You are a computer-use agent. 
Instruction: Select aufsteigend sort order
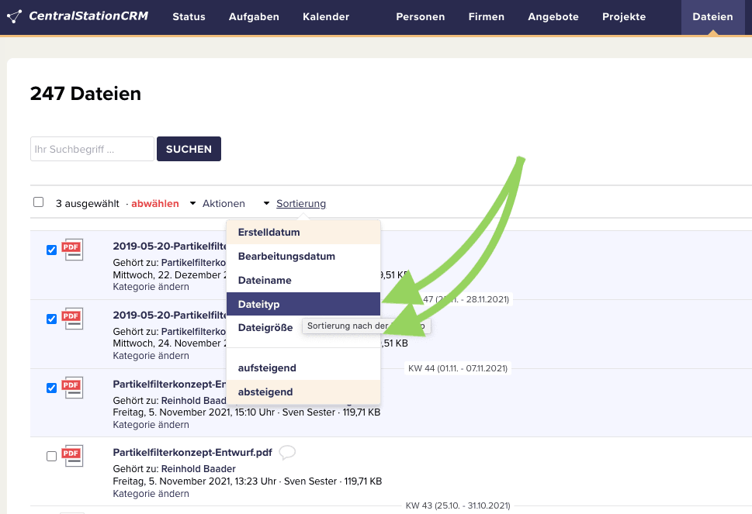click(267, 367)
